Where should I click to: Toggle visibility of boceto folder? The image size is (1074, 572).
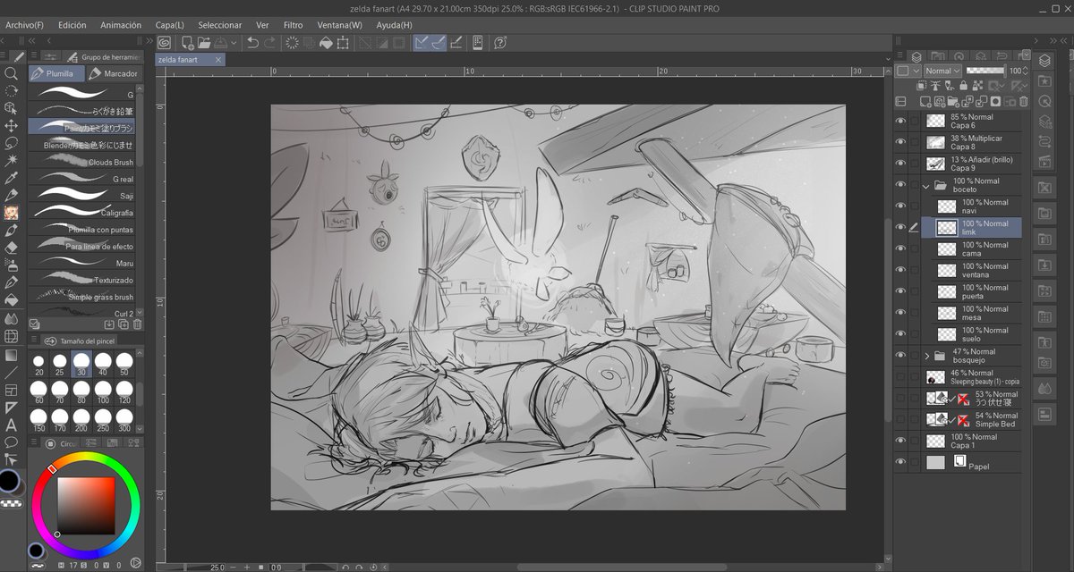click(x=901, y=186)
